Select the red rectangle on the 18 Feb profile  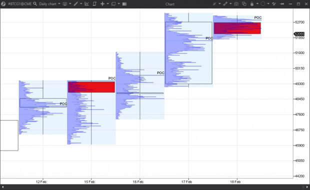pos(237,28)
